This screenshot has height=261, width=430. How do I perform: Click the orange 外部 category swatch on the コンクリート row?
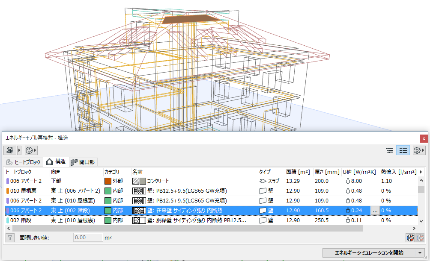(108, 181)
